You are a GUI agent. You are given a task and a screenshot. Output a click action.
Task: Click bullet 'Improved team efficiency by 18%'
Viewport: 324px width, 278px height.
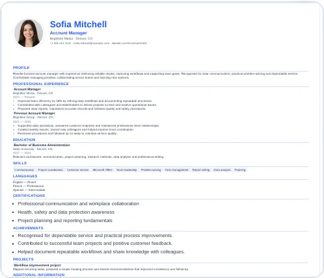85,101
